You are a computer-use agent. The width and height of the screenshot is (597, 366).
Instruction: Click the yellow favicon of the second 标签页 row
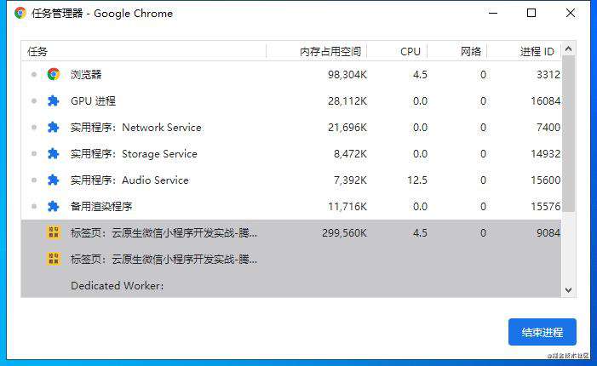click(x=54, y=259)
